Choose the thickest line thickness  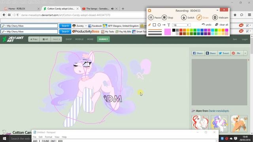(155, 34)
